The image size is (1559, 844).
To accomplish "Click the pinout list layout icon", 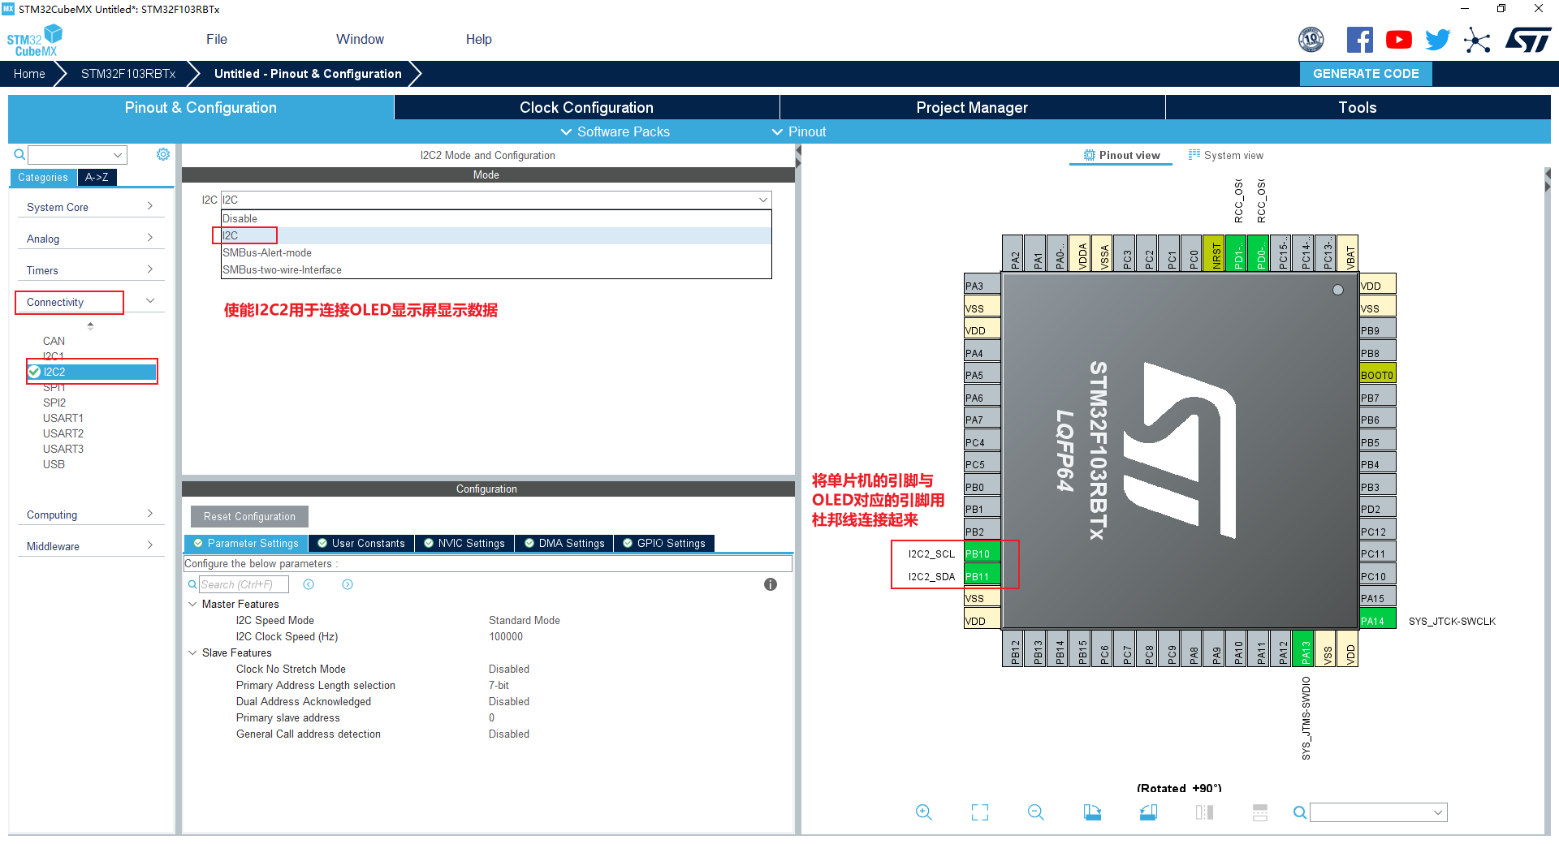I will pos(1260,812).
